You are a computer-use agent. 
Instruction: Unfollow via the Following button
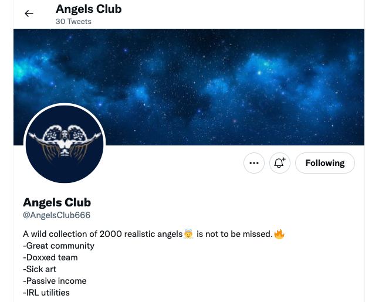point(325,163)
